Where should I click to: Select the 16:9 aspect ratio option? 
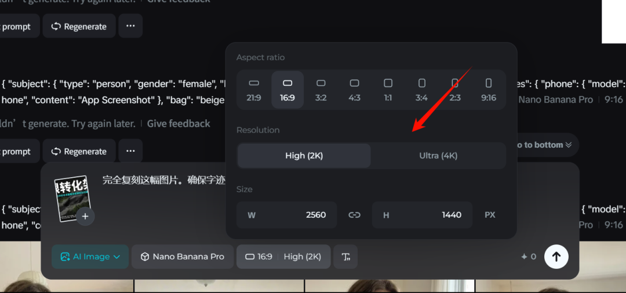pos(287,90)
